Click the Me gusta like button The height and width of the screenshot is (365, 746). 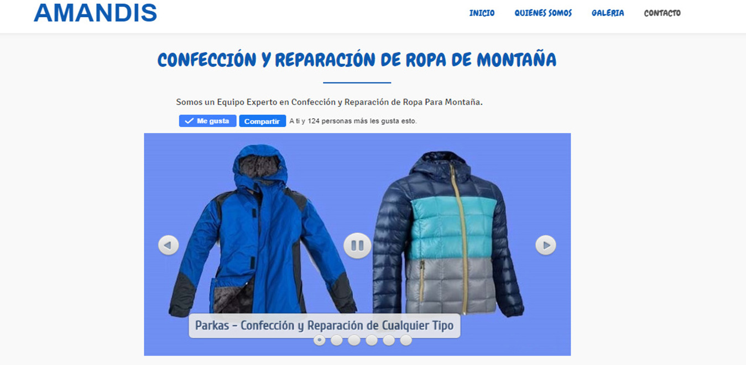click(x=207, y=121)
